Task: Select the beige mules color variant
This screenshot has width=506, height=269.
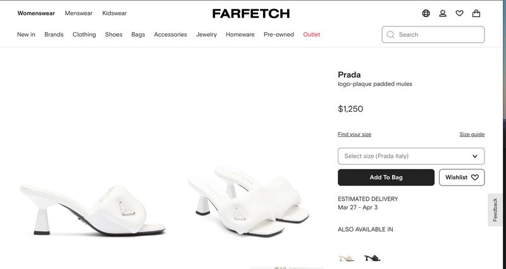Action: point(347,258)
